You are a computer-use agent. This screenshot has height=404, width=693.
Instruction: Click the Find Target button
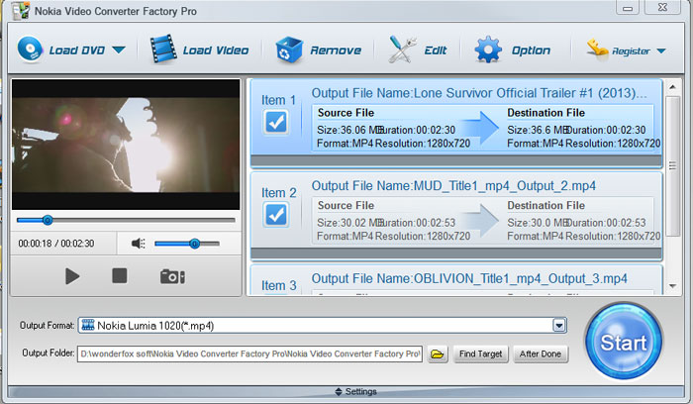tap(480, 354)
